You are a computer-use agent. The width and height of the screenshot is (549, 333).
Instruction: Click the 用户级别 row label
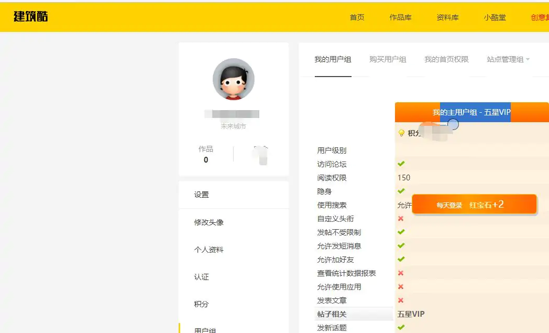332,151
